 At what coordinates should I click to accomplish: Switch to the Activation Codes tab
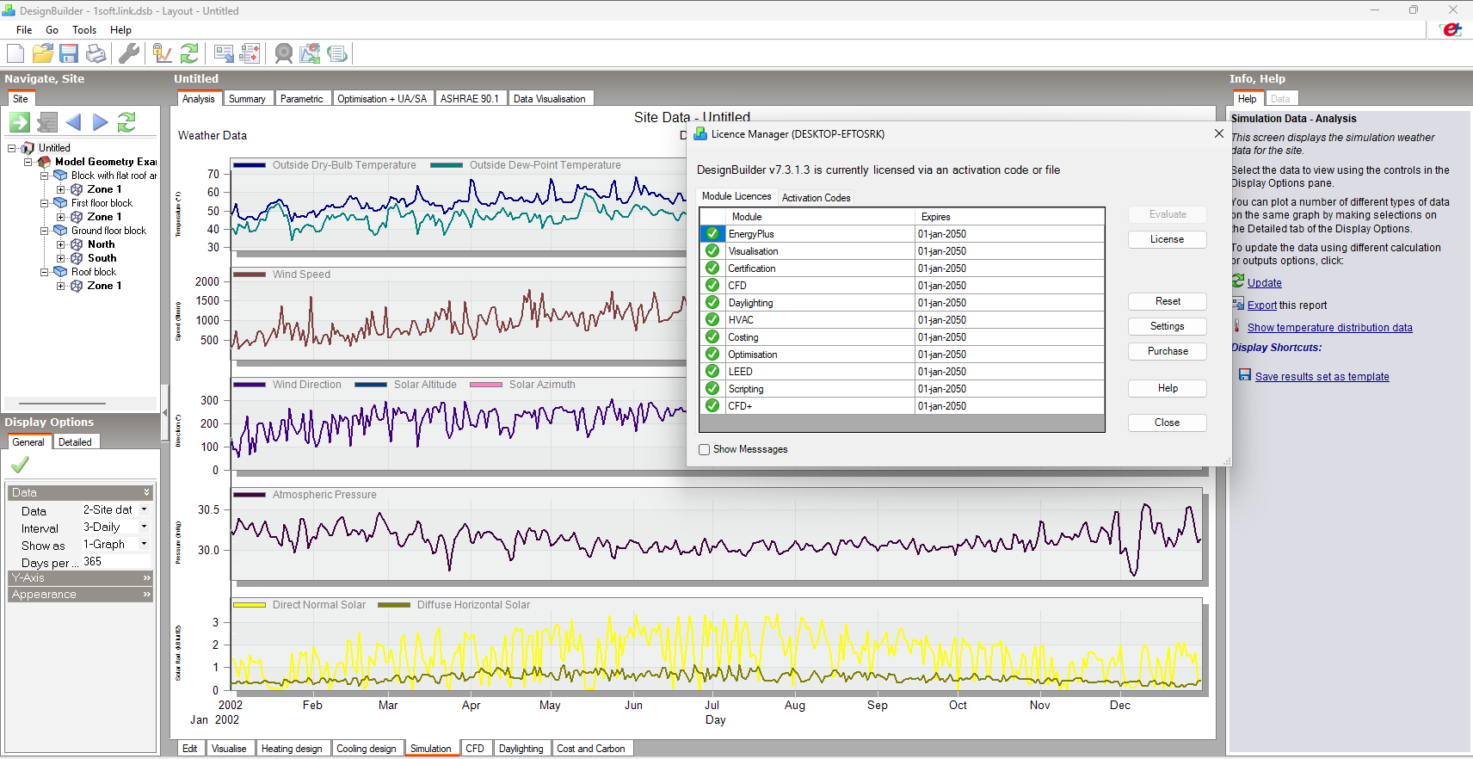(816, 197)
